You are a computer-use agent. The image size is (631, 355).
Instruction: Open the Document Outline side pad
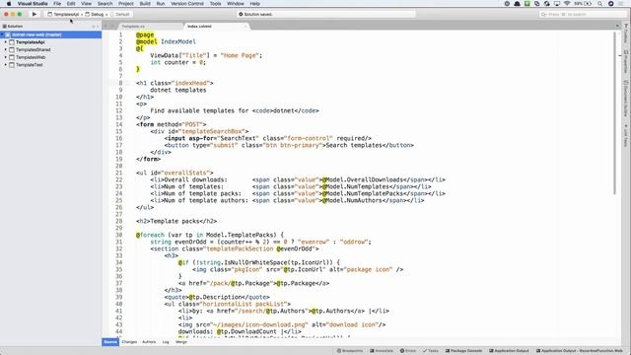point(626,100)
